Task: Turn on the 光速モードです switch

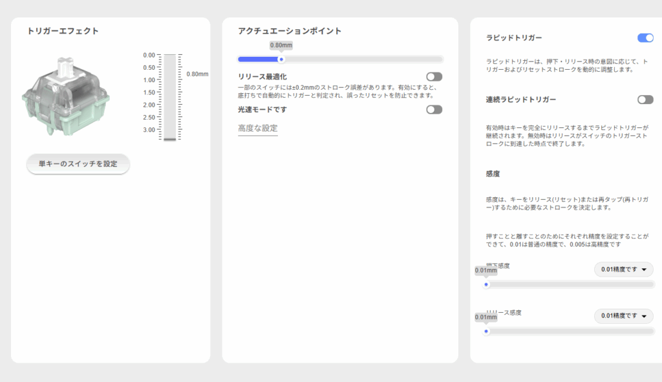Action: click(434, 110)
